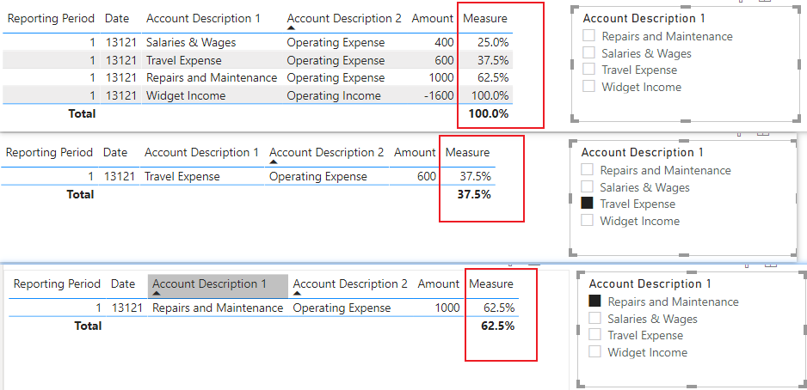Select the bold 62.5% total in the bottom table
This screenshot has height=390, width=807.
497,326
